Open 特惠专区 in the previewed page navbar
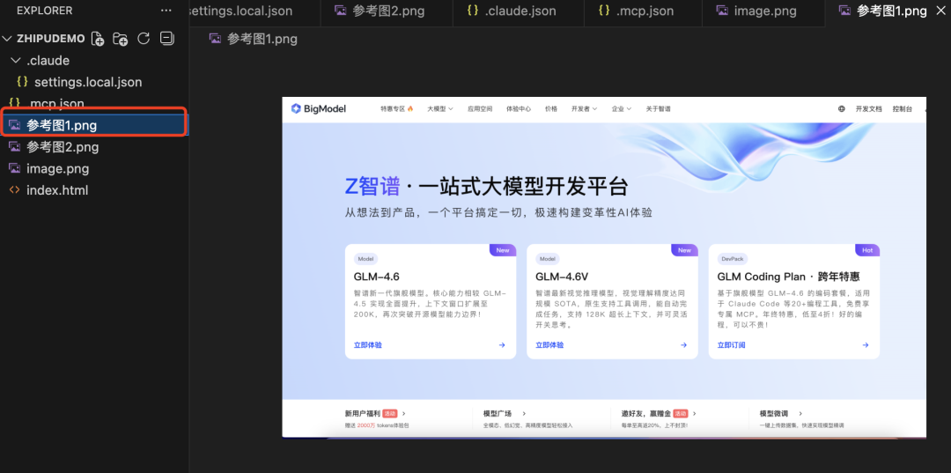 (396, 109)
